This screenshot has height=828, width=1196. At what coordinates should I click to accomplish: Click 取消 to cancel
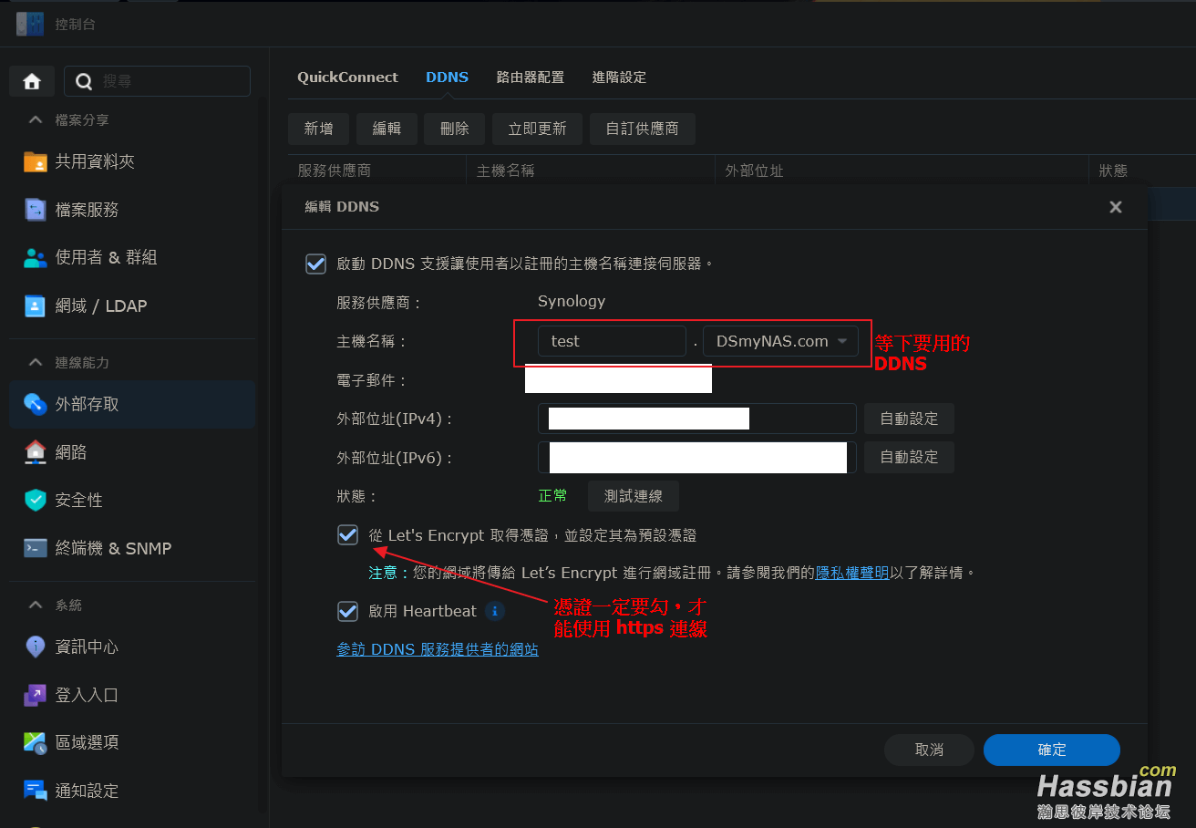[929, 750]
